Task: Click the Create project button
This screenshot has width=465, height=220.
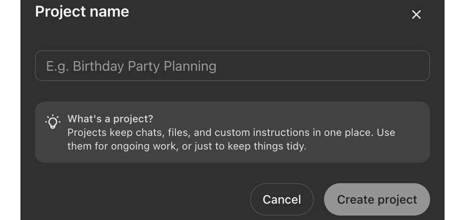Action: click(377, 199)
